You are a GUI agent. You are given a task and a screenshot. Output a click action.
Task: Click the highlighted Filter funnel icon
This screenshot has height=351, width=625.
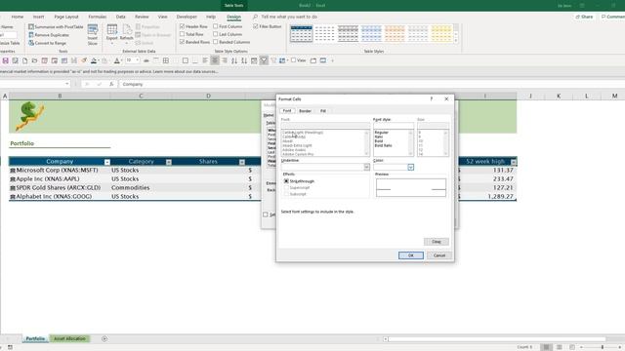pyautogui.click(x=264, y=60)
